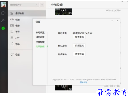
Task: Click the 设置 dialog title
Action: (38, 22)
